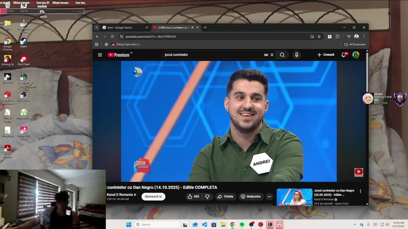Click the Trimite share button
This screenshot has height=229, width=408.
(225, 197)
